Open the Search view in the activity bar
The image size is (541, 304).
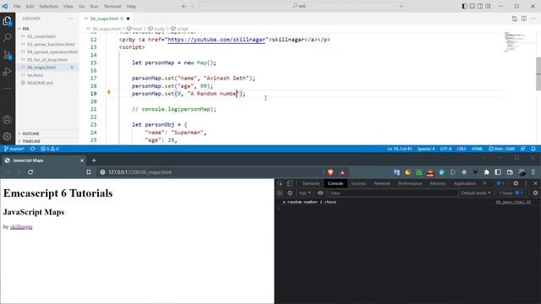pos(7,37)
